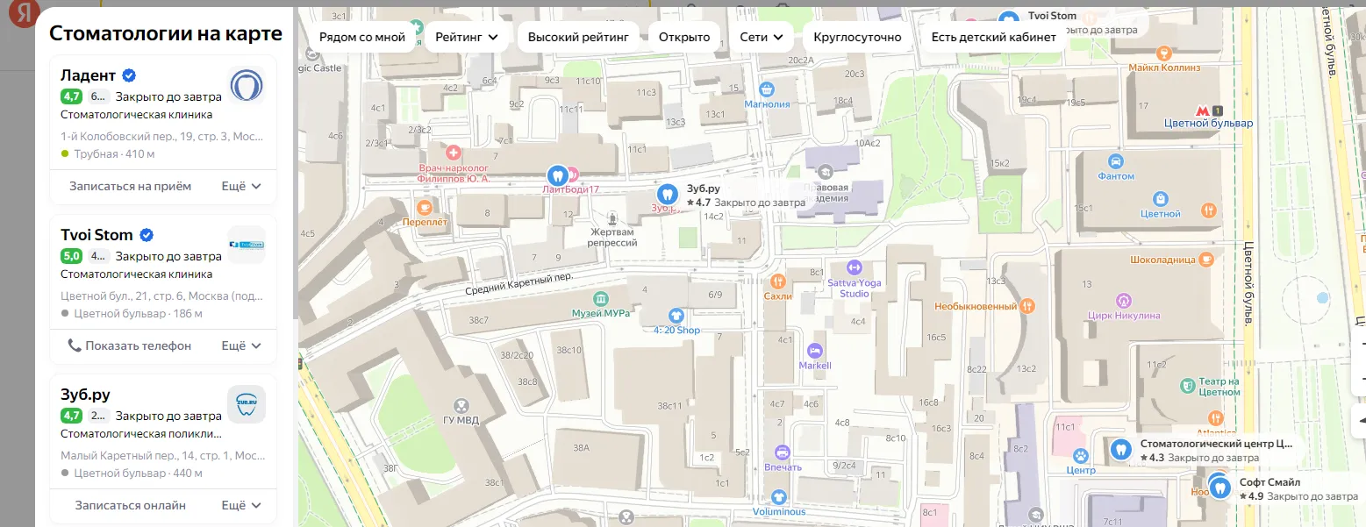
Task: Toggle the Открыто filter
Action: point(684,37)
